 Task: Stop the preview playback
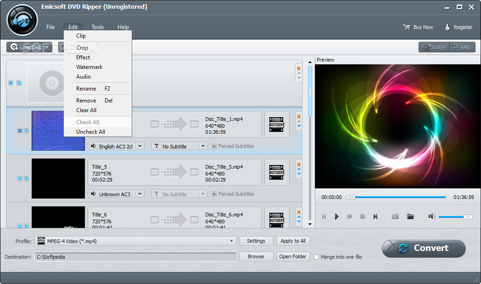point(363,216)
